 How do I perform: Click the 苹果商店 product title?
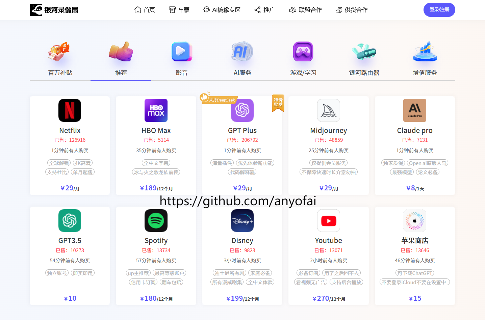click(415, 240)
